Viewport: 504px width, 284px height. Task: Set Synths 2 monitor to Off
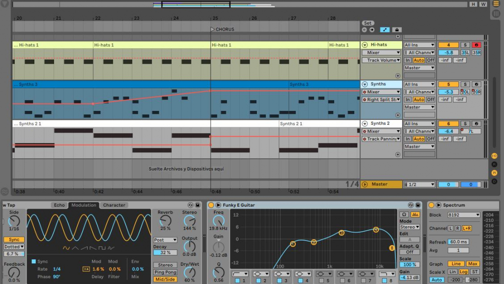point(430,139)
